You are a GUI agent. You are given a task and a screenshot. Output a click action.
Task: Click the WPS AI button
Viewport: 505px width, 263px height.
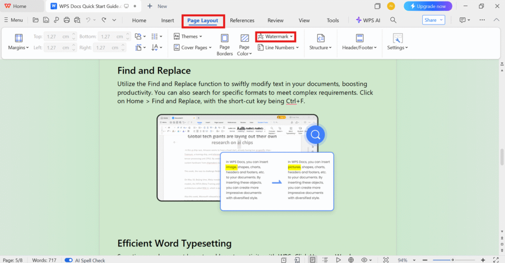(368, 20)
